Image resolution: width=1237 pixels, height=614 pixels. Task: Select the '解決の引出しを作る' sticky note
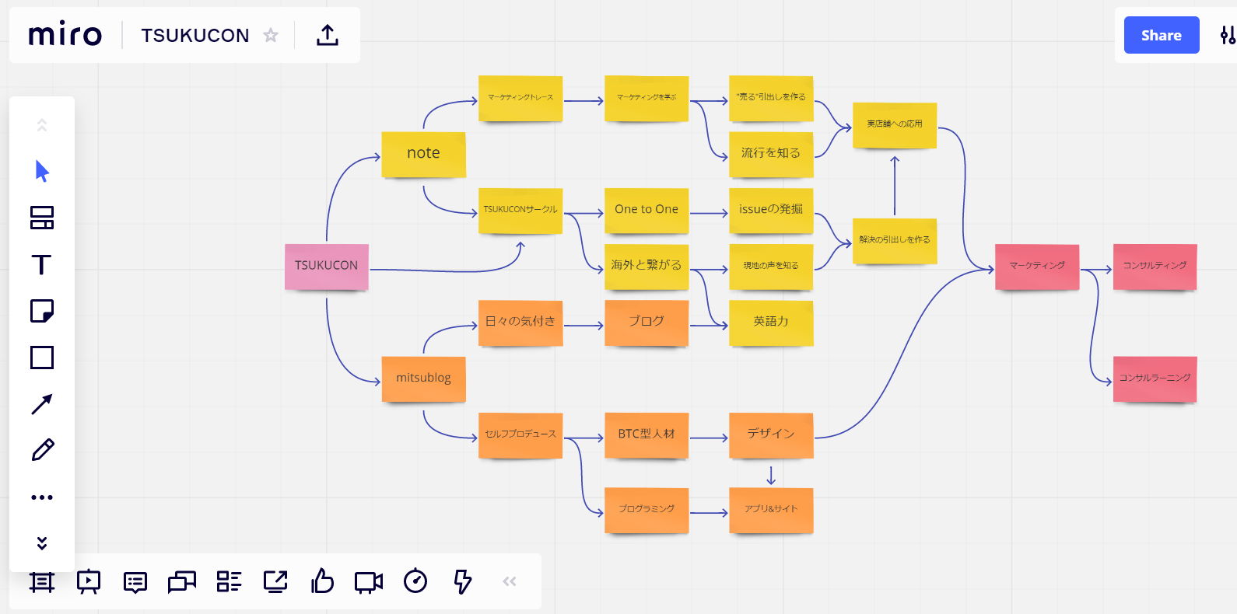pos(895,240)
